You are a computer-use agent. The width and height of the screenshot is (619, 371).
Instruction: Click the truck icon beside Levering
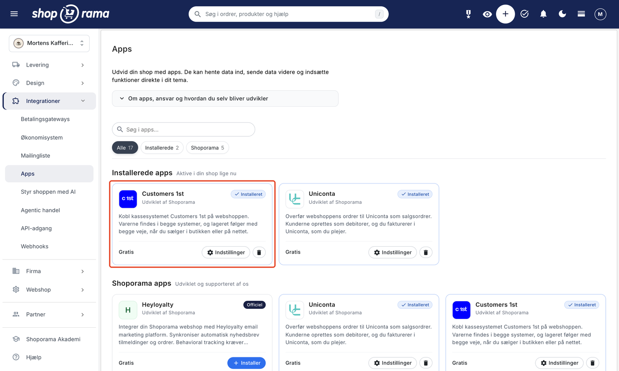(16, 65)
